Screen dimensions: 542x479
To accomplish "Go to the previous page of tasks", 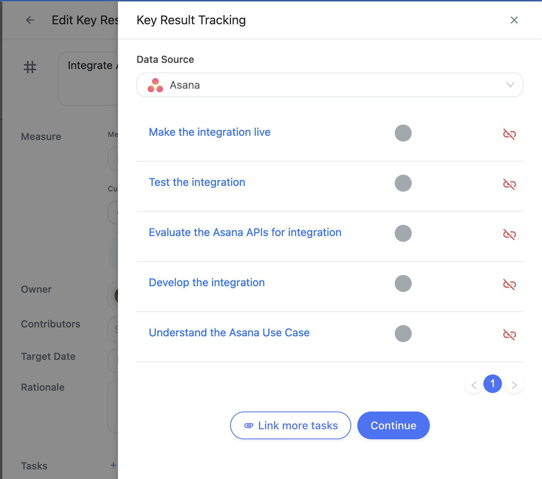I will point(474,385).
